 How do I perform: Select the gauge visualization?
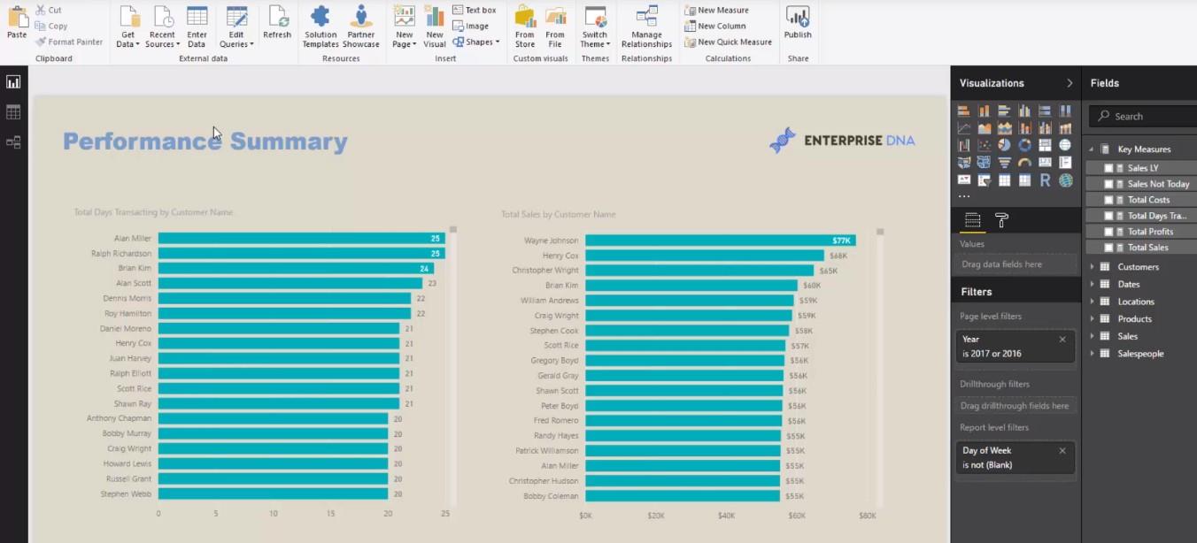coord(1025,163)
